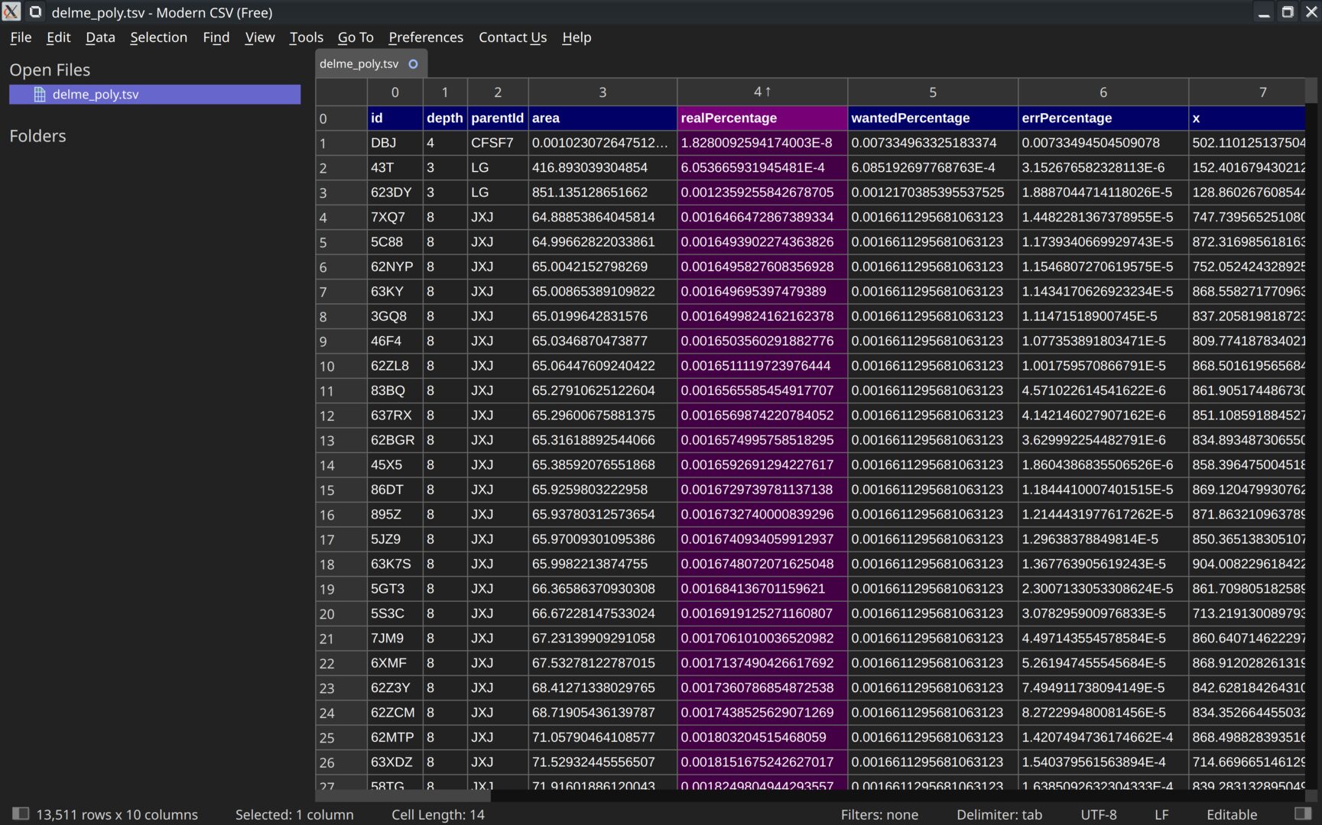
Task: Click the area cell 65.9259803222958
Action: coord(603,490)
